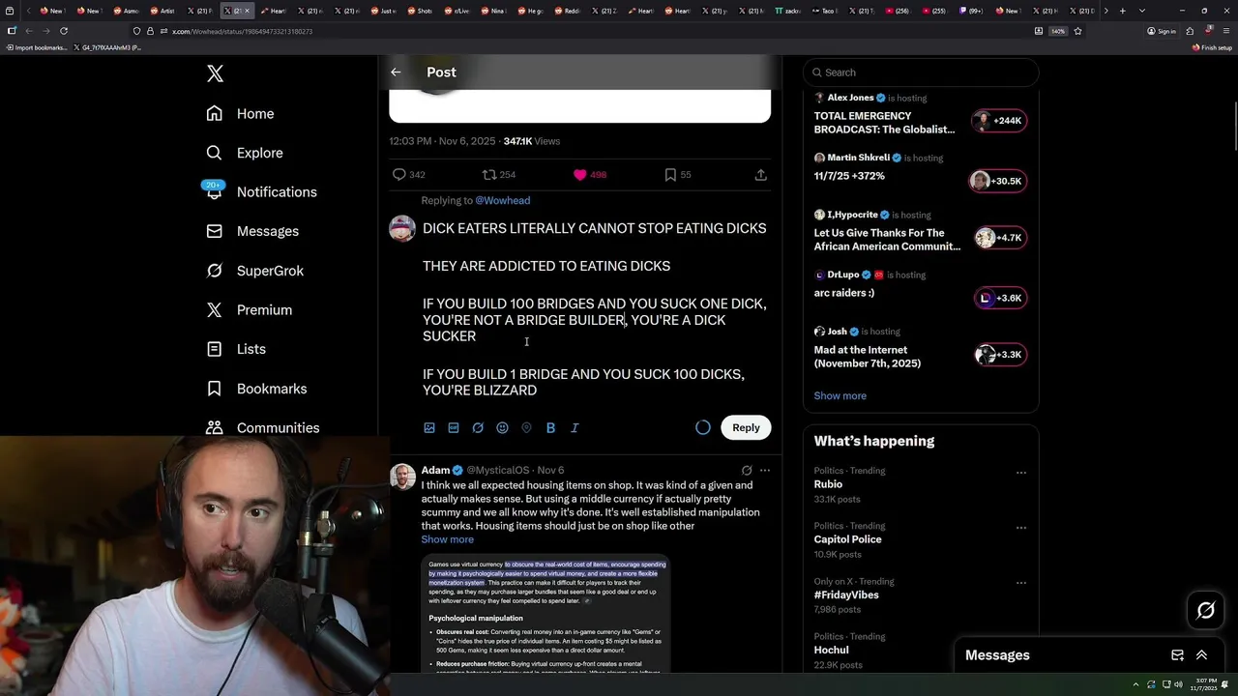Click Show more on Adam's post

pos(447,539)
